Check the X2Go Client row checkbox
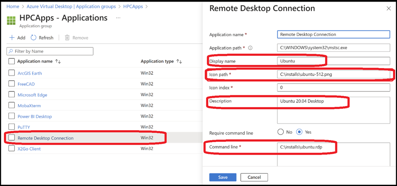Viewport: 397px width, 186px height. click(12, 148)
